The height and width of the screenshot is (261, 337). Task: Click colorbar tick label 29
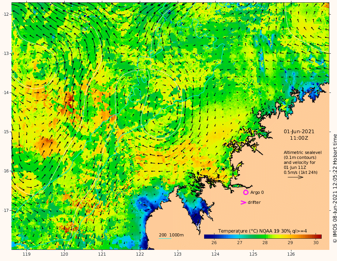pos(290,243)
